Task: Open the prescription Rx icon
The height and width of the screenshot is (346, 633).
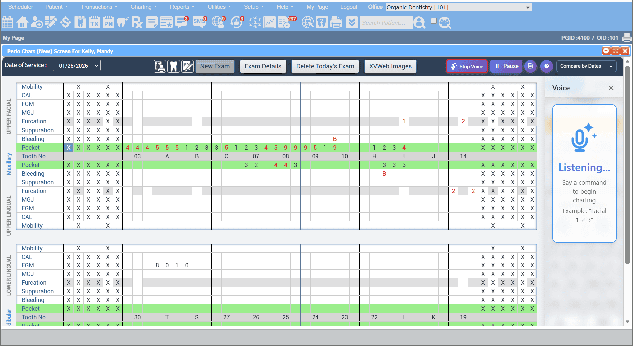Action: tap(137, 22)
